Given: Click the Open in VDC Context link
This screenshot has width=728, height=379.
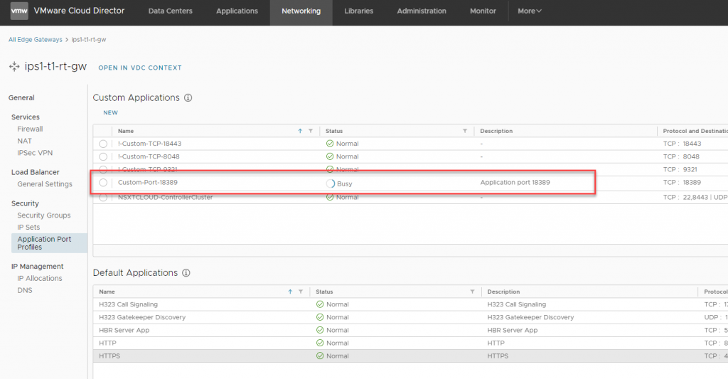Looking at the screenshot, I should (139, 68).
